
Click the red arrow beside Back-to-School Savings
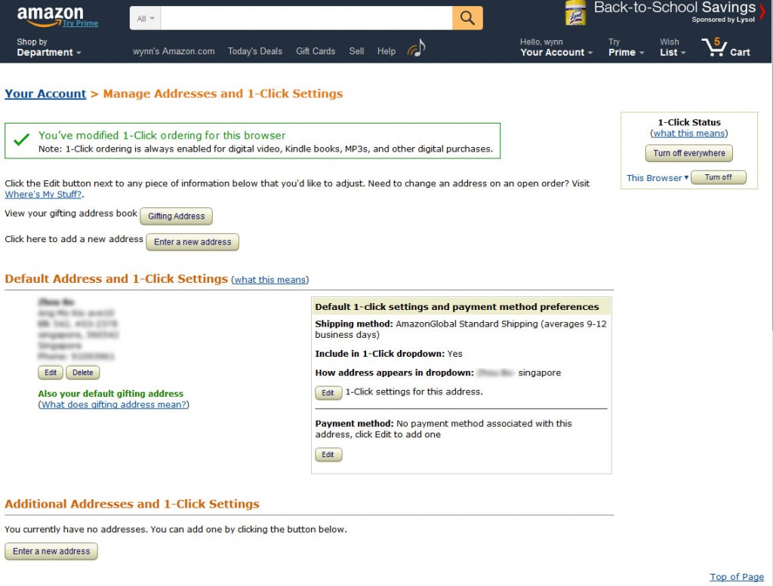point(762,11)
